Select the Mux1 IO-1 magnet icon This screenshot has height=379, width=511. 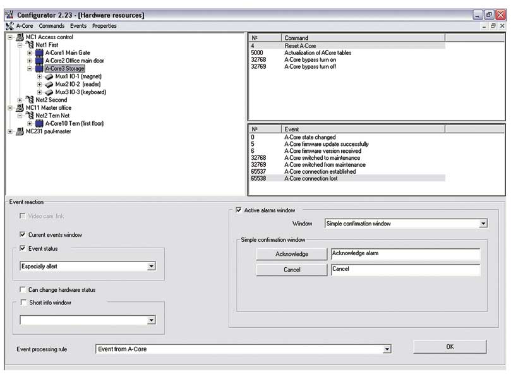click(x=50, y=76)
